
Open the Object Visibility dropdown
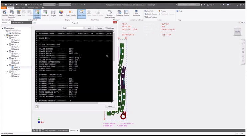pyautogui.click(x=71, y=13)
